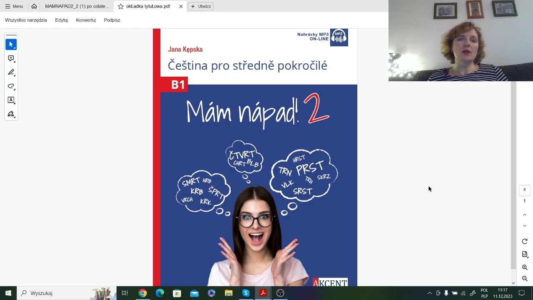Image resolution: width=533 pixels, height=300 pixels.
Task: Click the Utwórz create button
Action: [201, 6]
